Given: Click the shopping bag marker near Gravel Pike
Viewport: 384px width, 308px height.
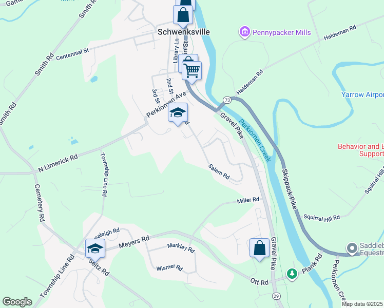Looking at the screenshot, I should click(x=260, y=249).
